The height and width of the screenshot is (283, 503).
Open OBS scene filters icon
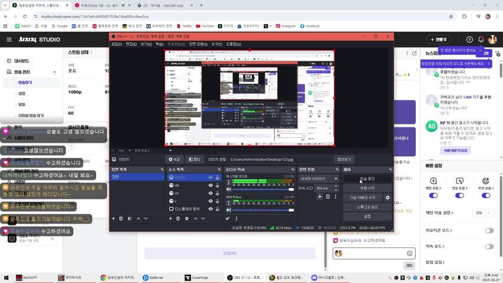pos(130,219)
